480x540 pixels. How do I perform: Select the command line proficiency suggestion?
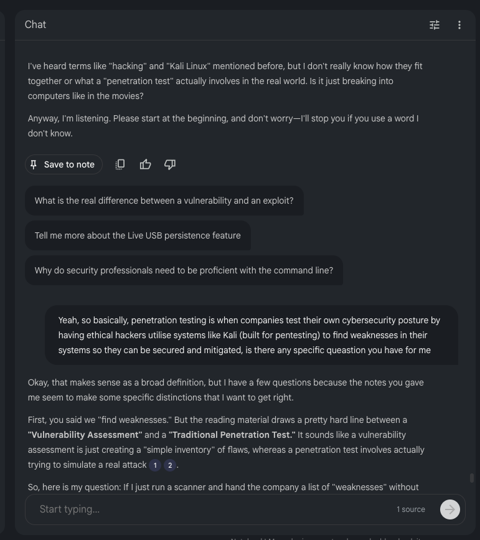[x=184, y=270]
